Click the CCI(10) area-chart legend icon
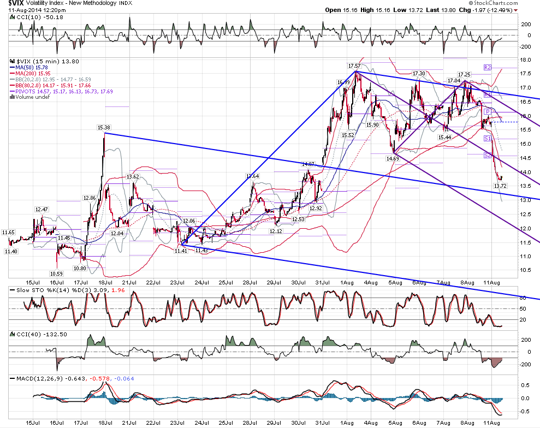 (12, 17)
